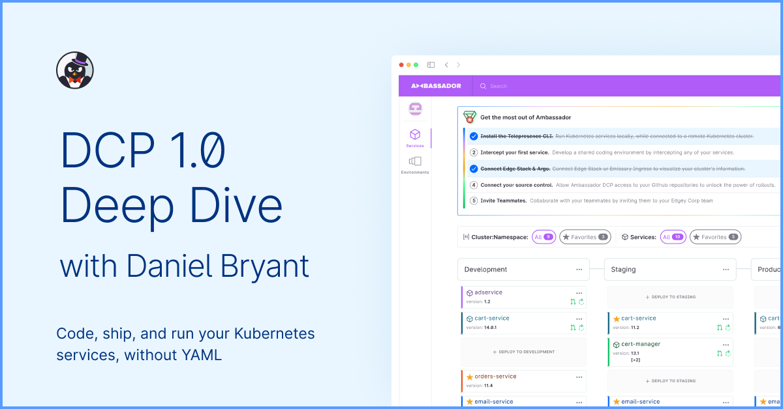The width and height of the screenshot is (783, 409).
Task: Click the medal icon beside Get the most
Action: click(x=470, y=117)
